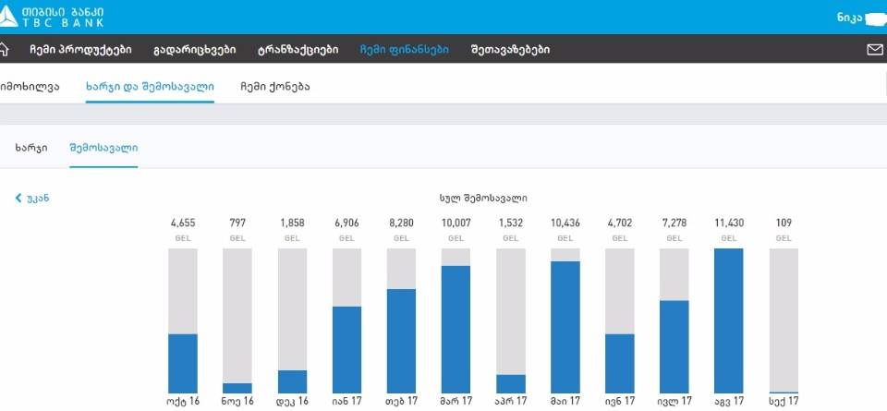
Task: Go to home via house icon
Action: (4, 49)
